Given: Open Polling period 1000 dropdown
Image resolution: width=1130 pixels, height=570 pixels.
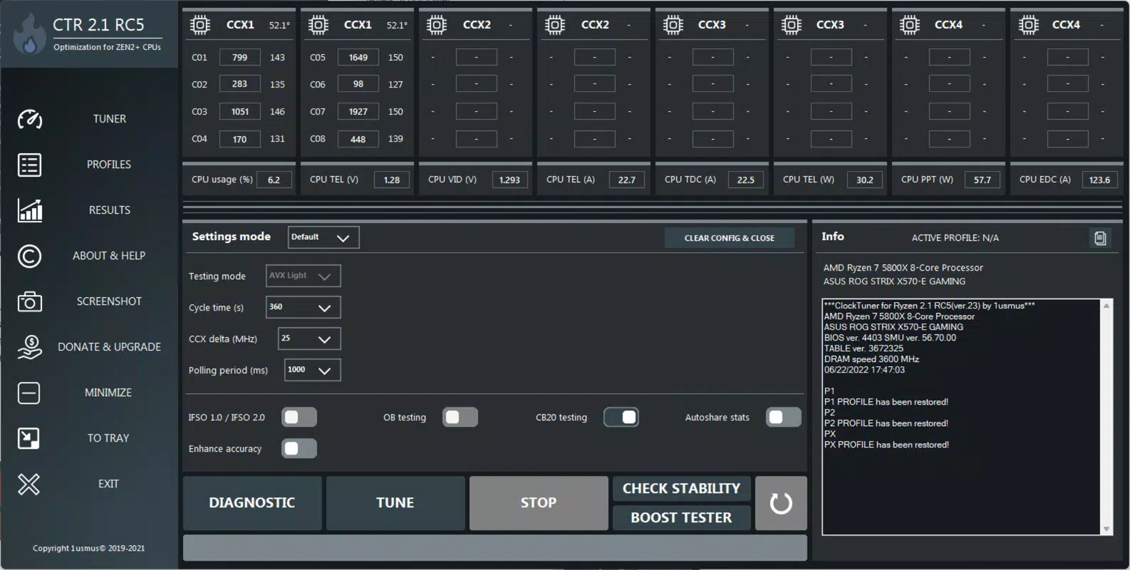Looking at the screenshot, I should coord(313,370).
